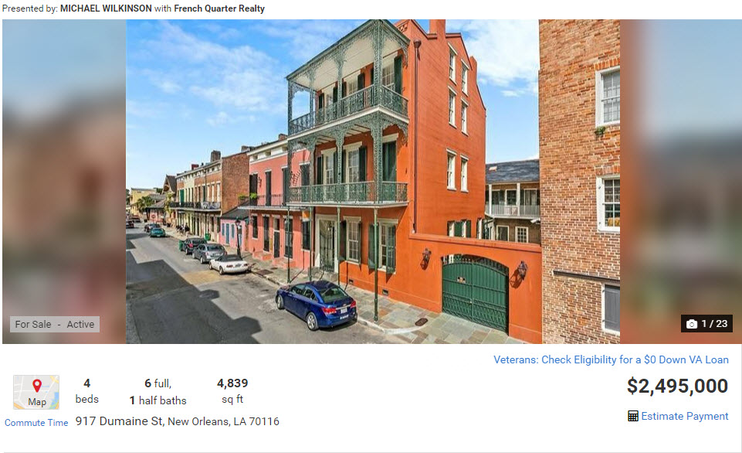
Task: Select the For Sale - Active badge
Action: pos(55,324)
